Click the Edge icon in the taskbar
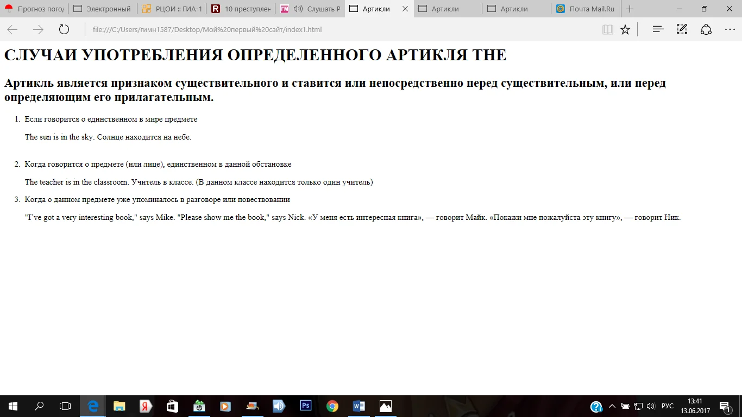Screen dimensions: 742x417 click(x=93, y=406)
